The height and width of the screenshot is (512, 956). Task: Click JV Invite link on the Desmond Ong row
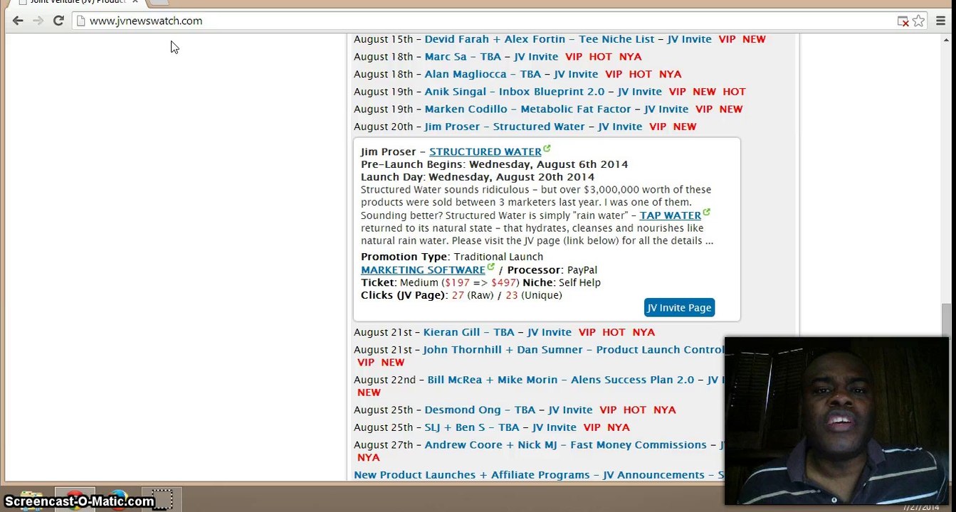[570, 410]
